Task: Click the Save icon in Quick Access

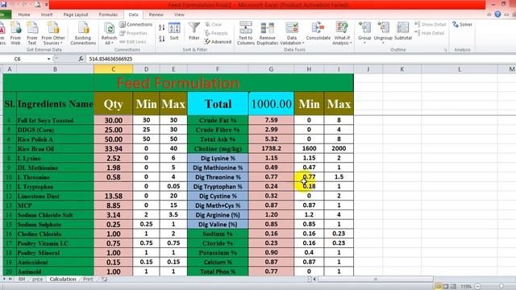Action: pyautogui.click(x=3, y=5)
